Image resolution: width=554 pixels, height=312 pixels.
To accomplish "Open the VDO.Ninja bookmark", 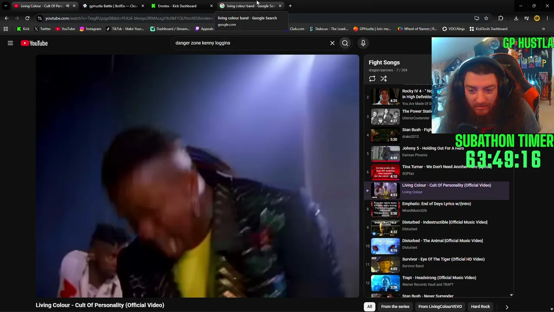I will coord(453,29).
